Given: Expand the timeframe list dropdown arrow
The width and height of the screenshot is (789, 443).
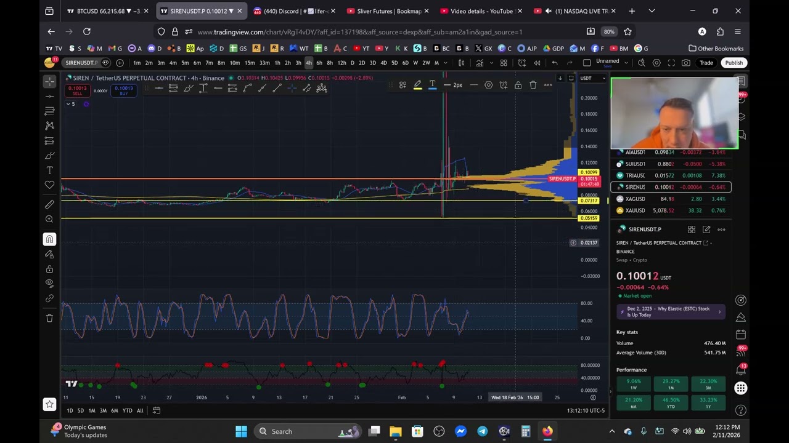Looking at the screenshot, I should pyautogui.click(x=446, y=63).
